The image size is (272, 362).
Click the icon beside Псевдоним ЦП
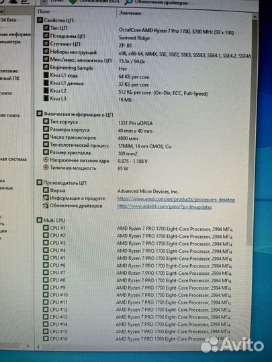coord(46,36)
